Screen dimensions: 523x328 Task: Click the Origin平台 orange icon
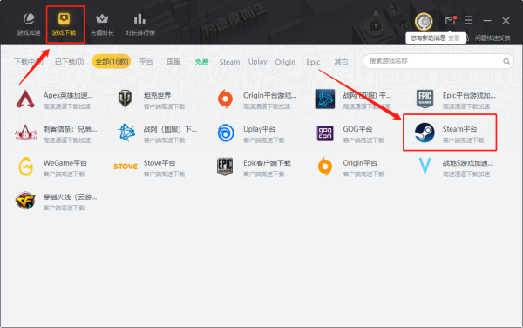pos(325,166)
